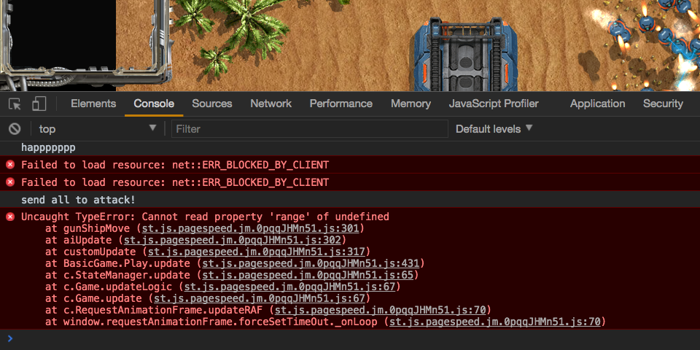Go to the Performance tab
Viewport: 700px width, 350px height.
coord(341,104)
